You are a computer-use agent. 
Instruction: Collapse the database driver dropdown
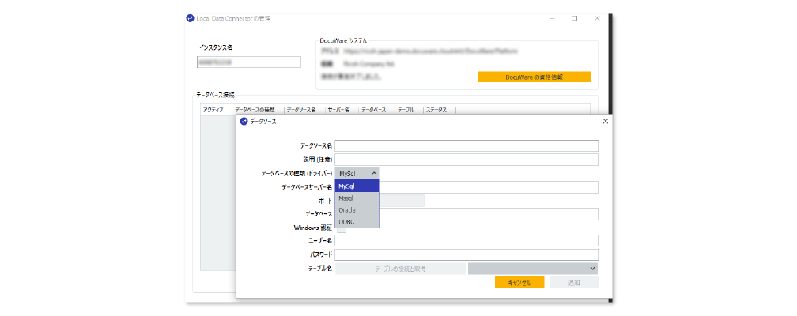(357, 173)
